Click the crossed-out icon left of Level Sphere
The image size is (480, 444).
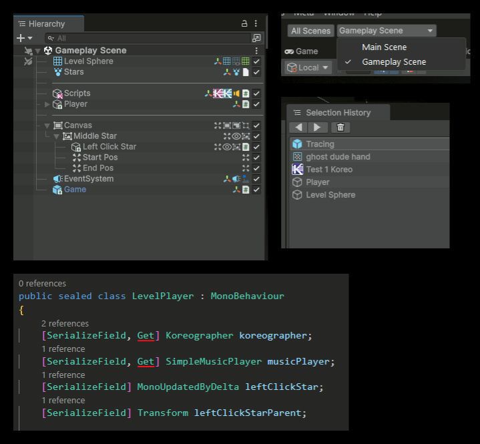point(28,61)
